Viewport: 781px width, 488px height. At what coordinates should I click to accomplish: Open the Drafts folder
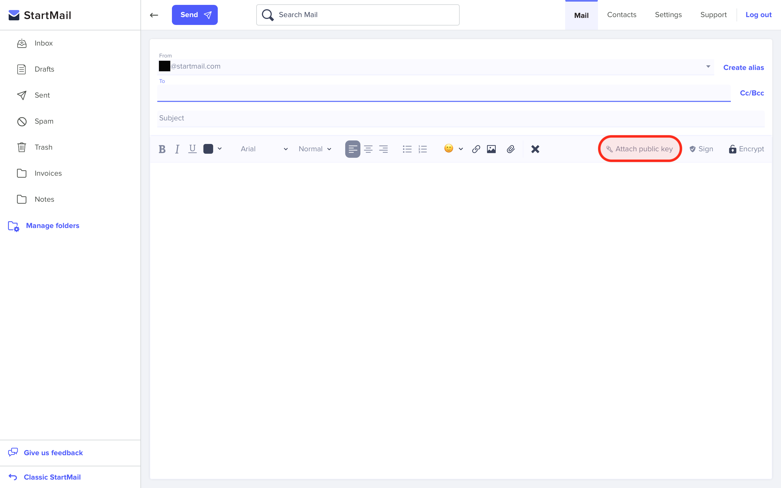tap(36, 69)
